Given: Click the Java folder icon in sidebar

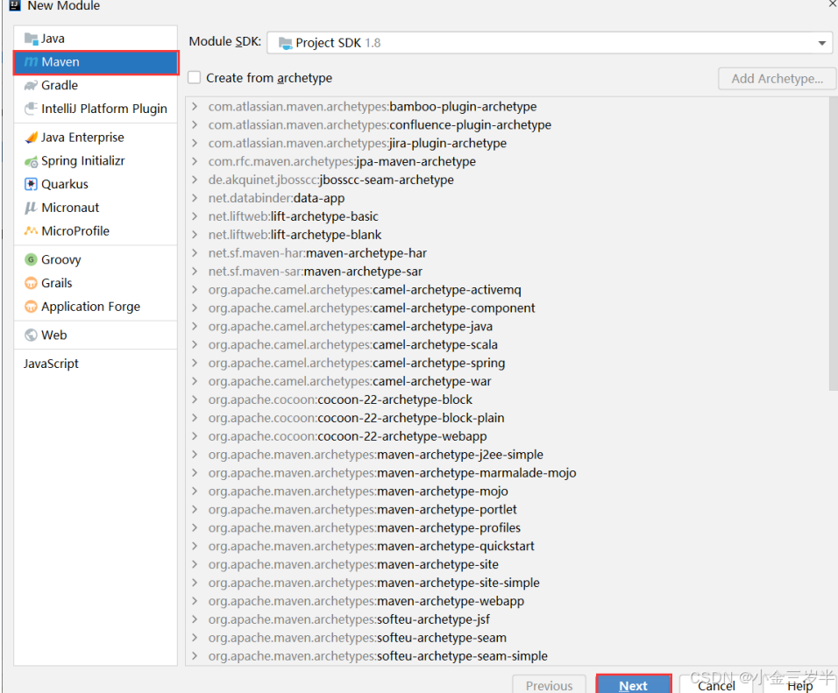Looking at the screenshot, I should pos(31,39).
